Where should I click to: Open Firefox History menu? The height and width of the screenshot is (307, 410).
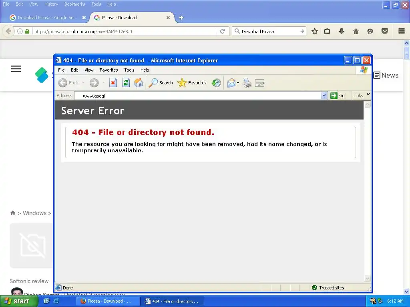coord(51,4)
